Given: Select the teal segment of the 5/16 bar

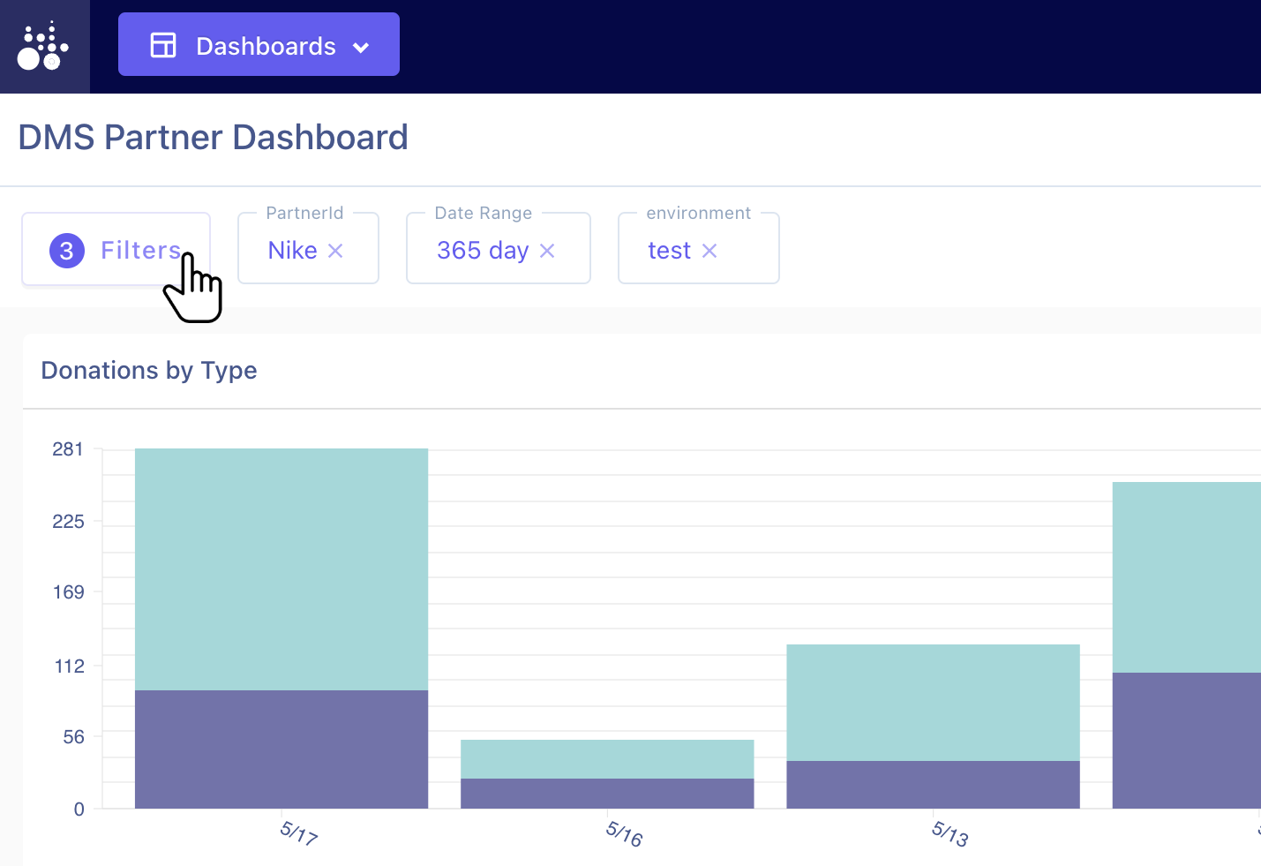Looking at the screenshot, I should 607,759.
